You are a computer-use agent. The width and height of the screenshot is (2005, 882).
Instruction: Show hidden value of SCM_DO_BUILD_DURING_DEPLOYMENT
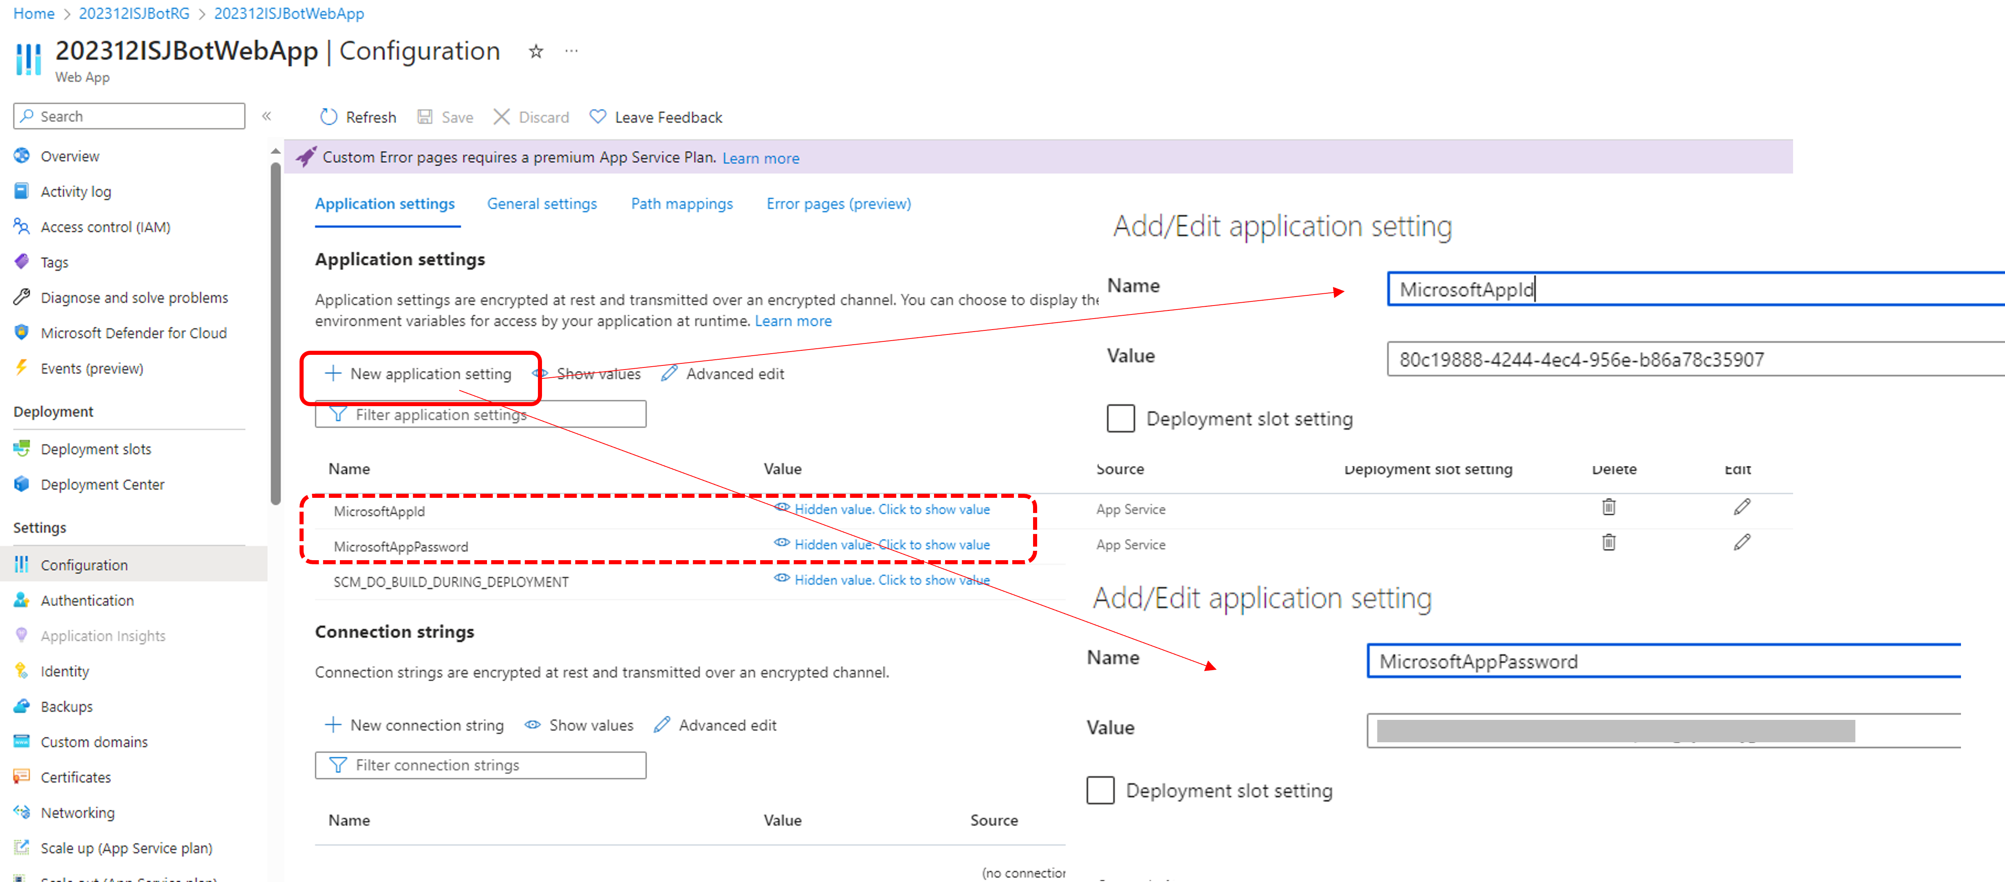tap(891, 580)
